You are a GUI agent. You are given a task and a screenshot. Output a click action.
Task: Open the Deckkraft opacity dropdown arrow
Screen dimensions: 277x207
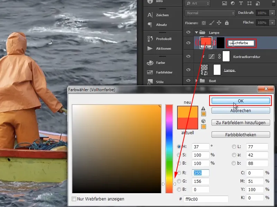(272, 13)
